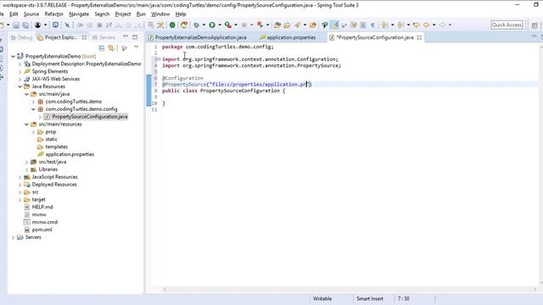Click the Next Annotation icon
543x305 pixels.
point(384,25)
